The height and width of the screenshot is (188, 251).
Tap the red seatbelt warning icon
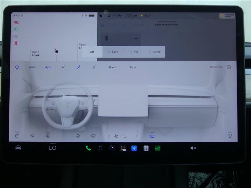[x=16, y=43]
